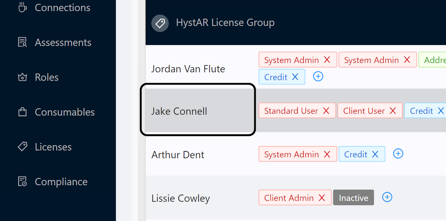Click Jake Connell's Standard User tag label
Screen dimensions: 446x221
(291, 111)
